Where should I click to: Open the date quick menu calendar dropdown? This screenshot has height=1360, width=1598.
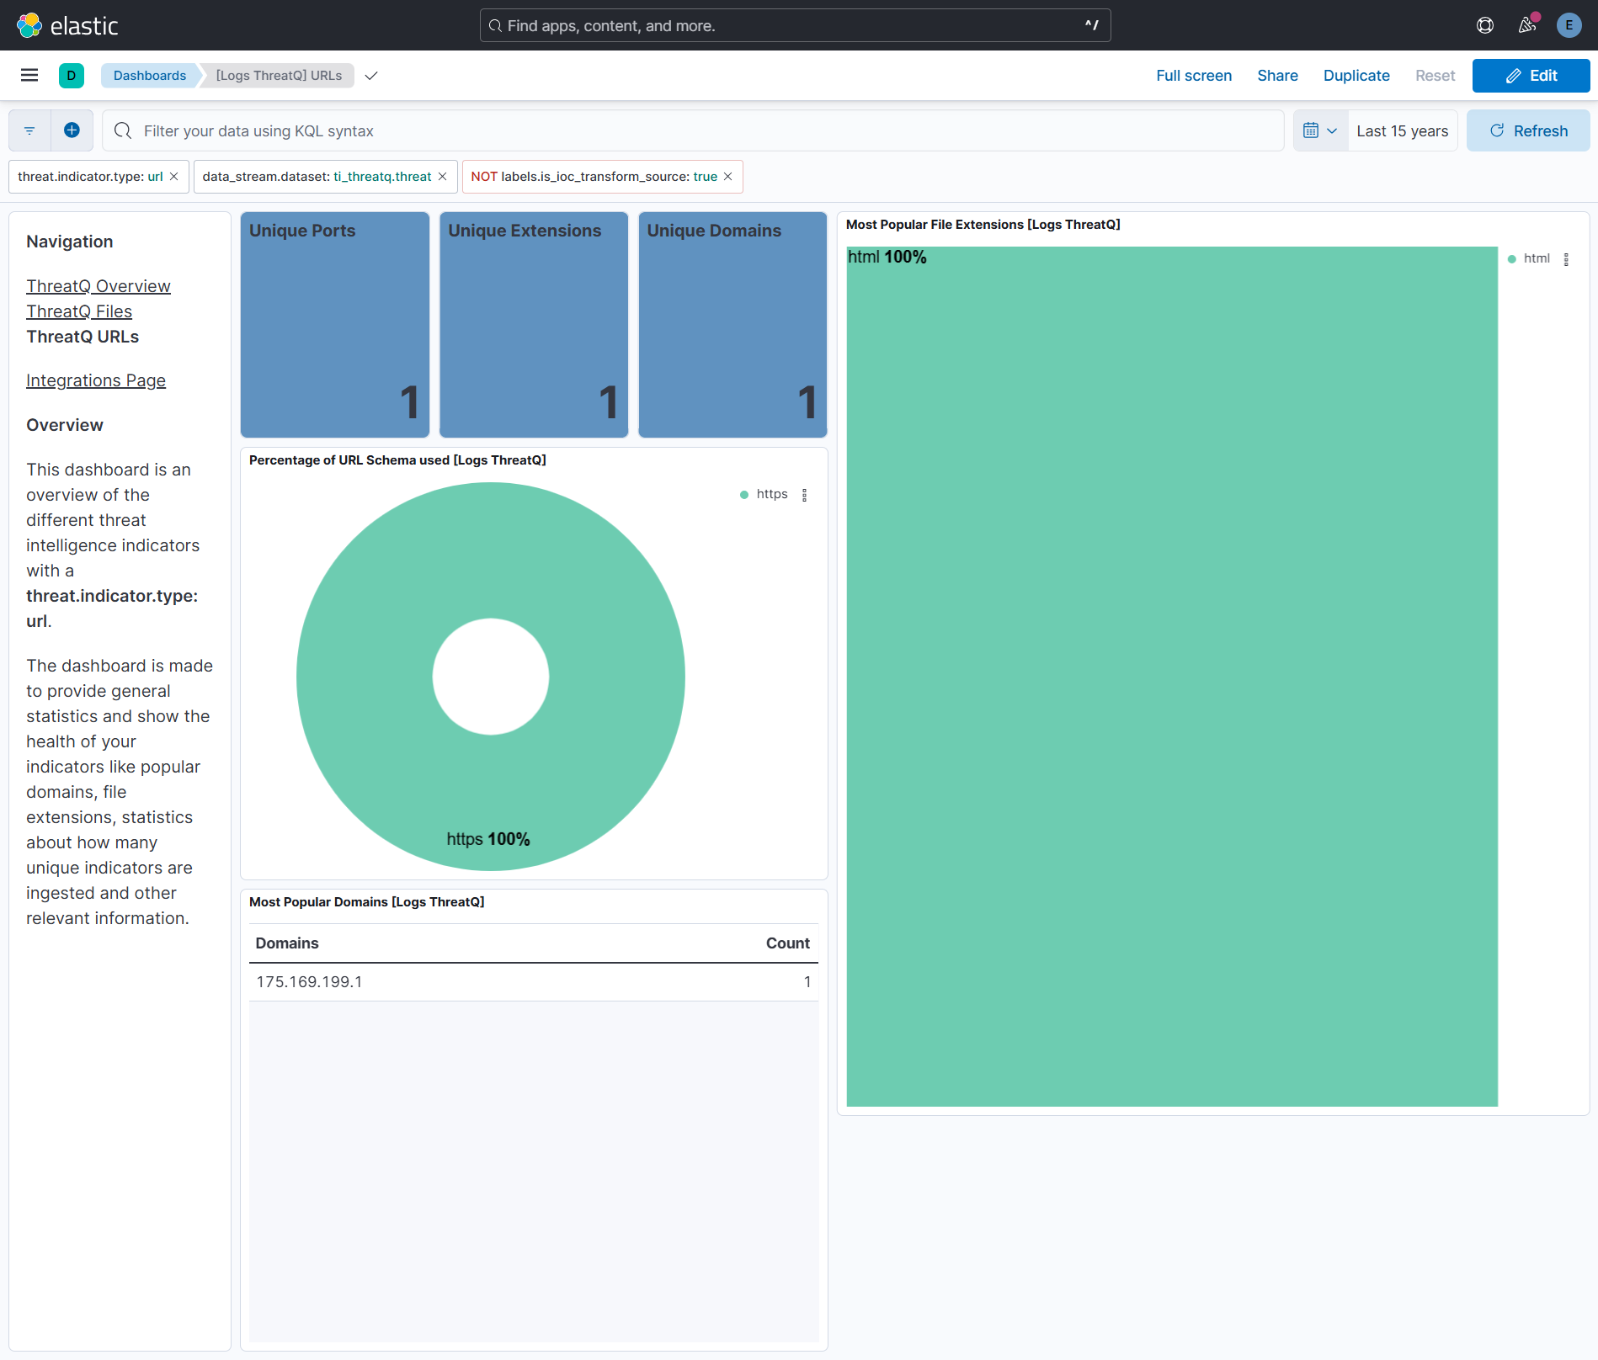coord(1319,130)
